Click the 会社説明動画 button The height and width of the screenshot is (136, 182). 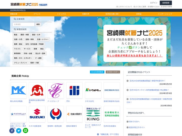point(97,72)
